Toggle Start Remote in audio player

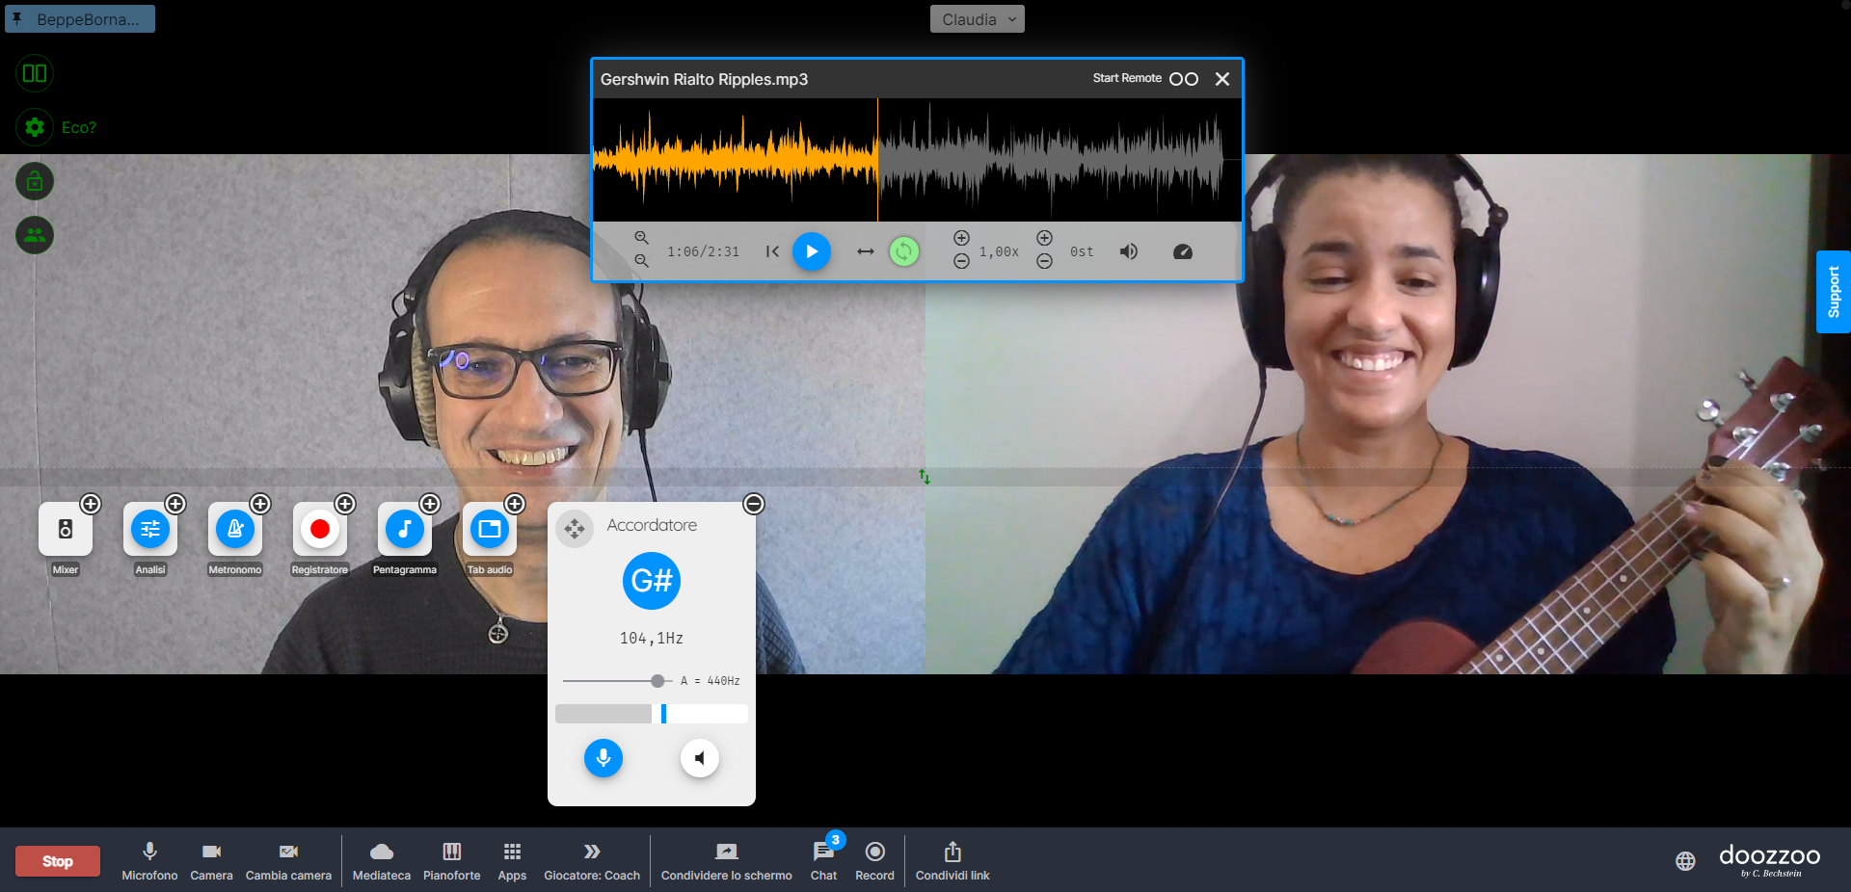pos(1183,79)
